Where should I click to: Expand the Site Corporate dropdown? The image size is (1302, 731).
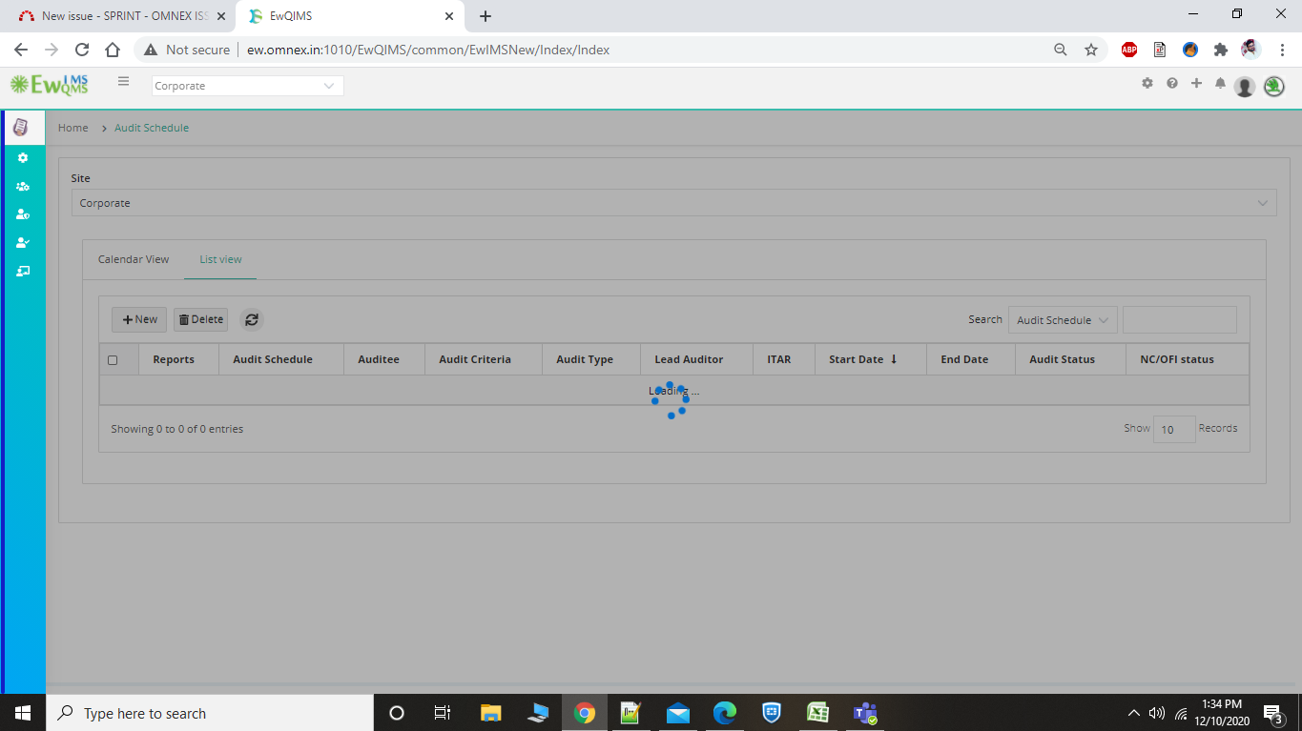tap(673, 203)
